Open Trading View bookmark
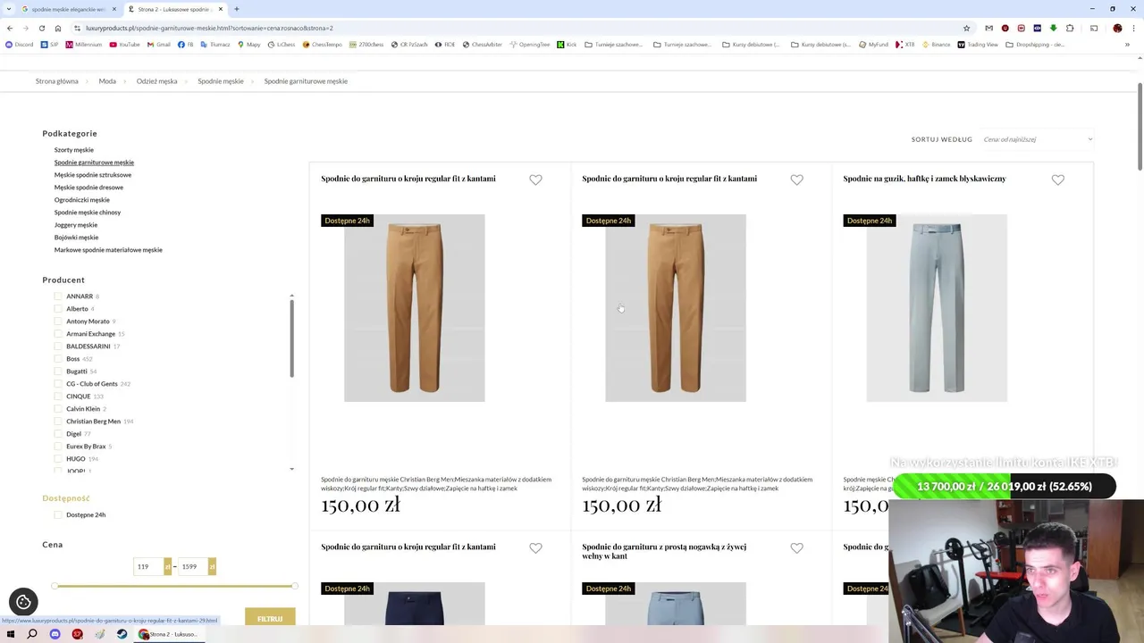The width and height of the screenshot is (1144, 643). click(x=978, y=45)
